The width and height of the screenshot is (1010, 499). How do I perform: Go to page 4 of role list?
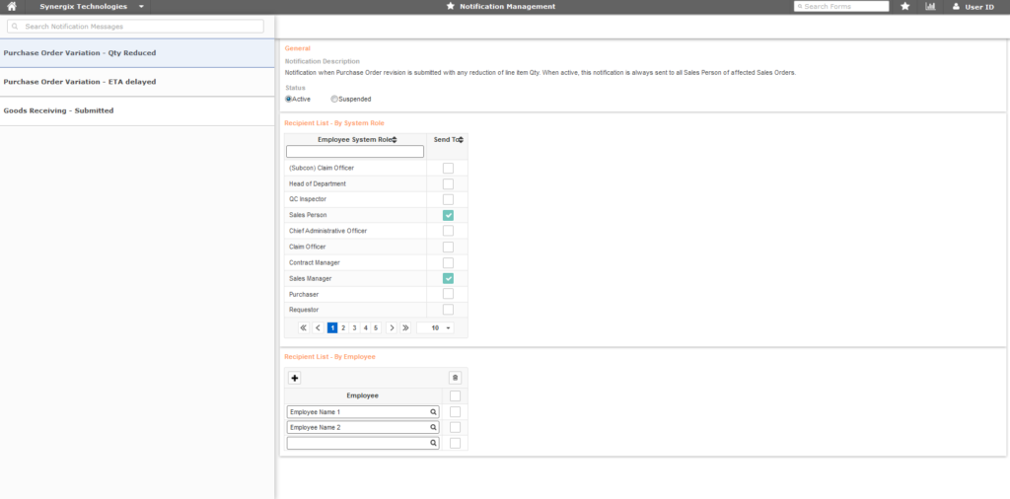(365, 327)
